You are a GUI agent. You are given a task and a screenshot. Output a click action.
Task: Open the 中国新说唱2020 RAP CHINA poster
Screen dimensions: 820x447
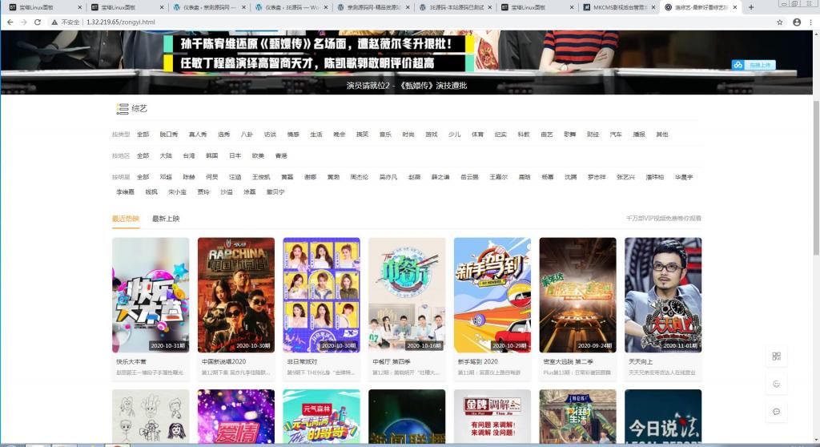[235, 295]
